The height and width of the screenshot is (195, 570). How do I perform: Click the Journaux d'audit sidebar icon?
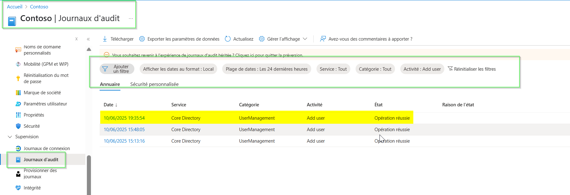click(x=18, y=160)
